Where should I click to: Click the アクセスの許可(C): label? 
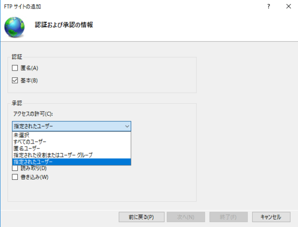[33, 114]
